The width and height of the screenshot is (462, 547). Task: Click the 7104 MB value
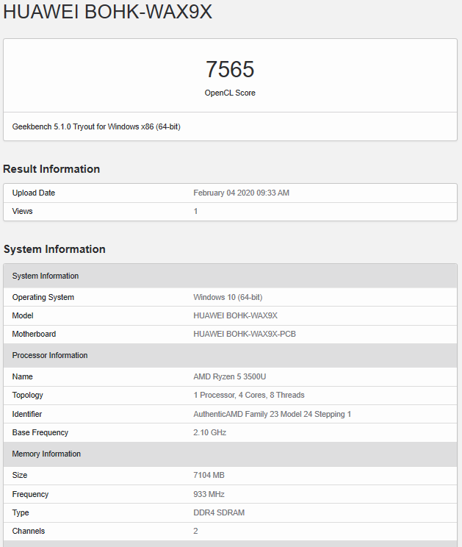(x=209, y=475)
